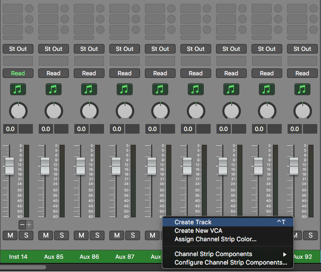Click the plus button below Inst 14's meter
Screen dimensions: 321x272
coord(29,225)
